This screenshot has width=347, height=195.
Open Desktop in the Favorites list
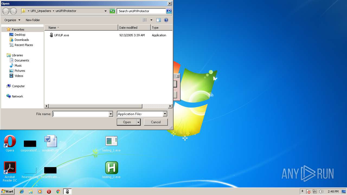point(20,35)
